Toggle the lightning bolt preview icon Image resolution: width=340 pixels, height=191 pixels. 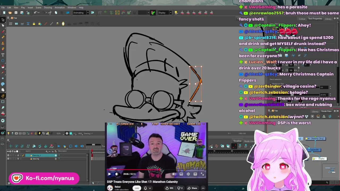(x=40, y=133)
